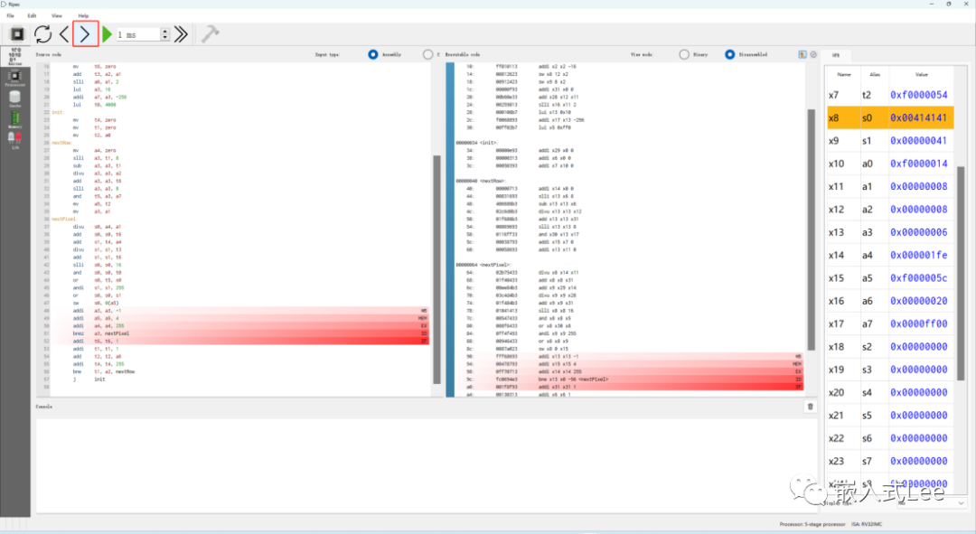Reset the simulator with circular arrows icon

click(43, 34)
